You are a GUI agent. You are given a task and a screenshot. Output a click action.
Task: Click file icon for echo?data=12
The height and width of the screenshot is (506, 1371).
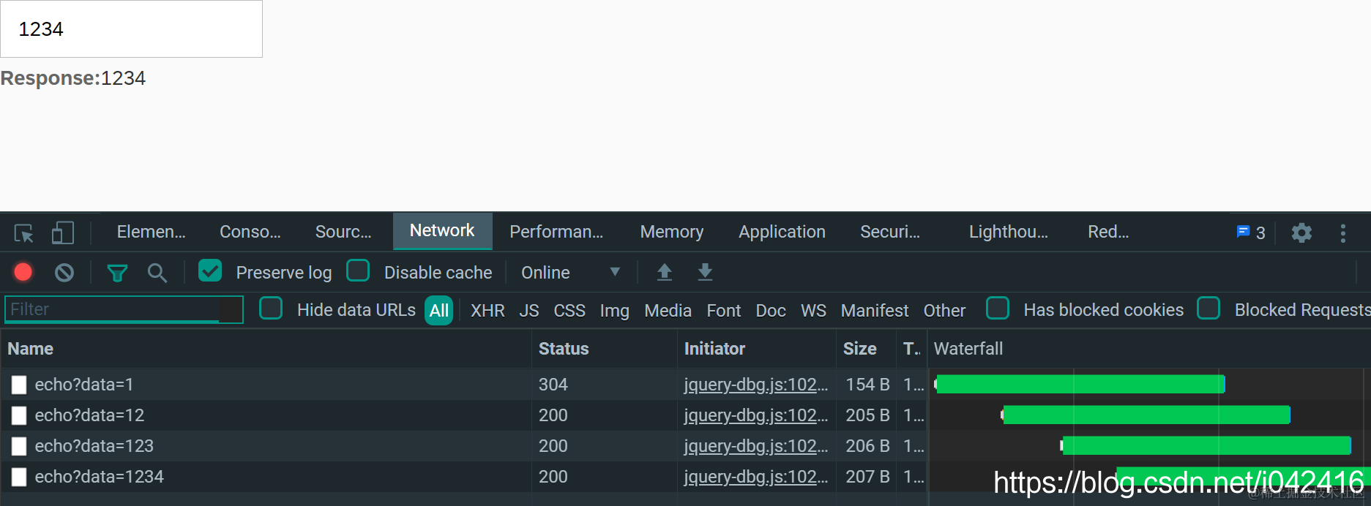[19, 415]
